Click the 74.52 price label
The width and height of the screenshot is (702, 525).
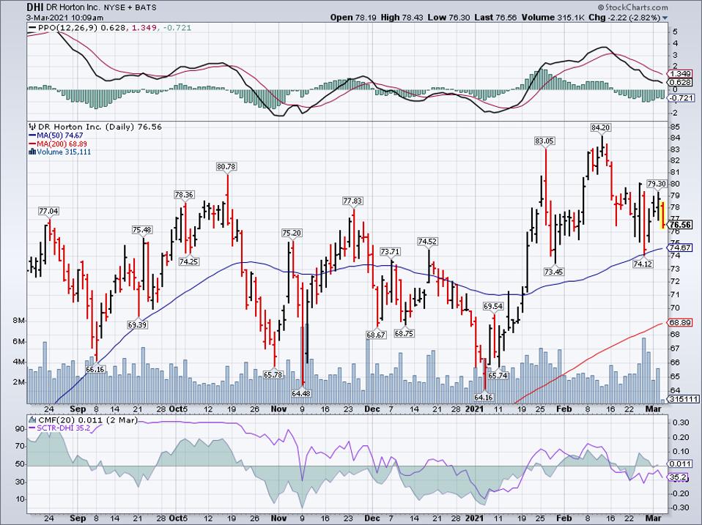coord(427,242)
